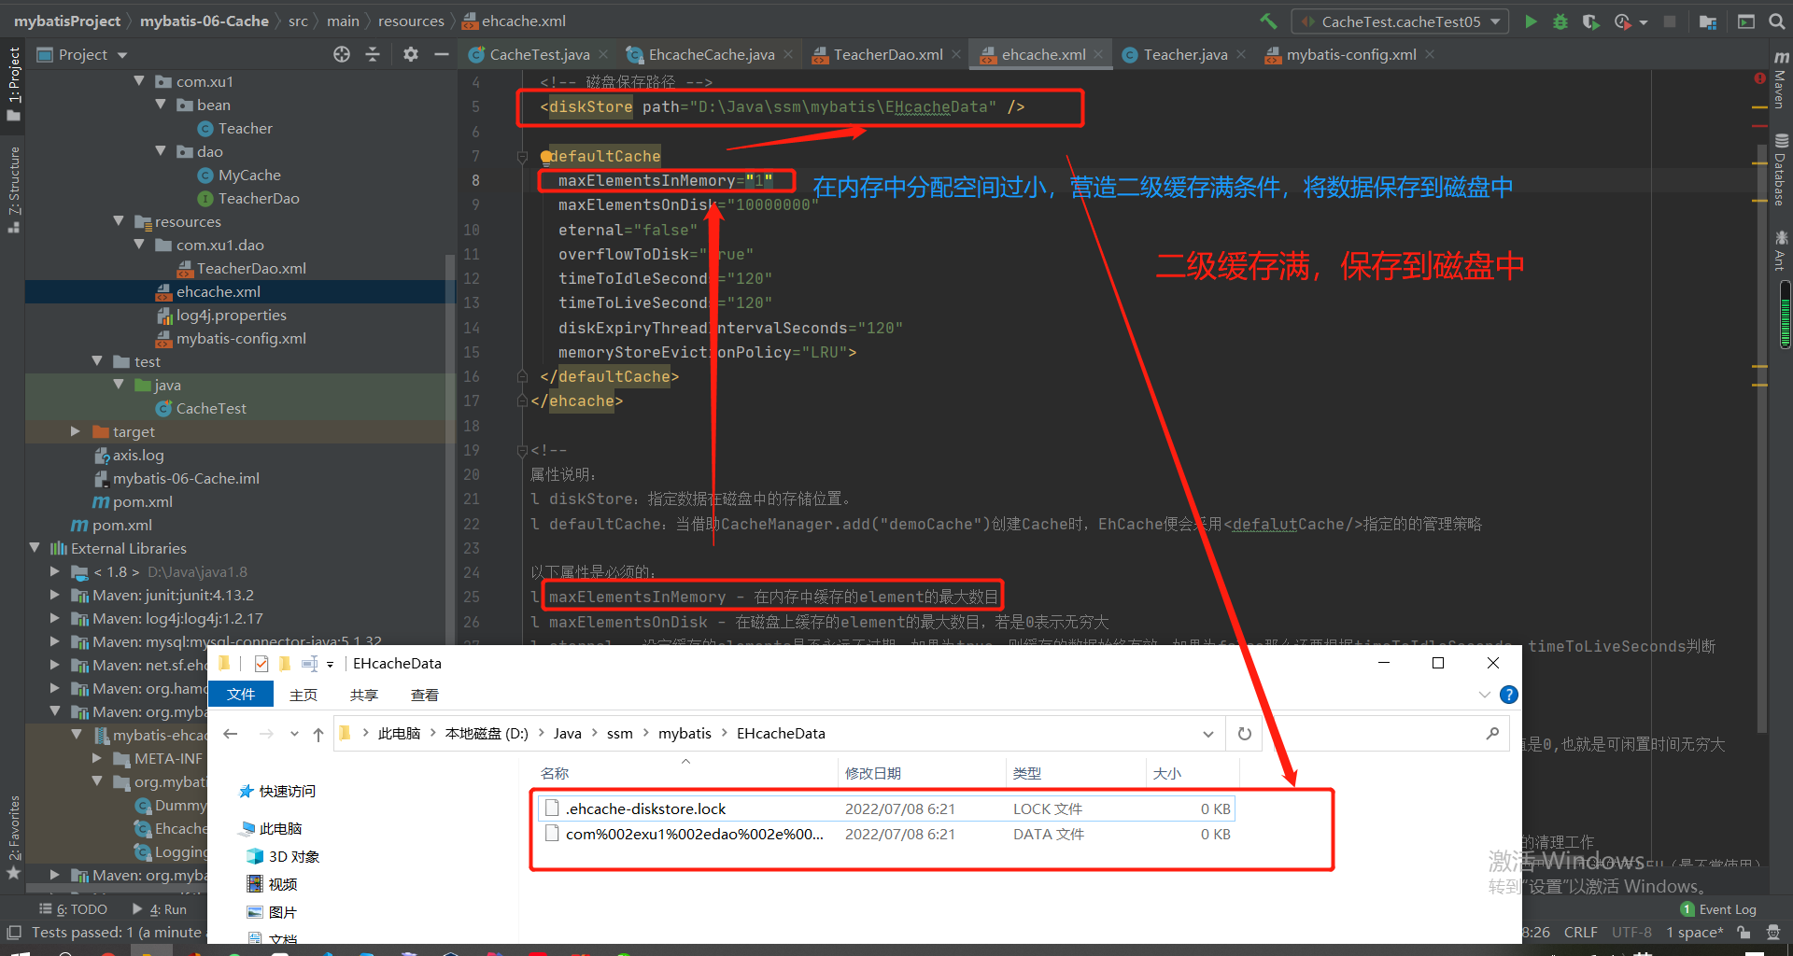The height and width of the screenshot is (956, 1793).
Task: Open the Favorites side tab
Action: pyautogui.click(x=13, y=837)
